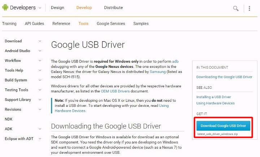This screenshot has width=260, height=157.
Task: Open the three-dot overflow menu
Action: click(250, 8)
